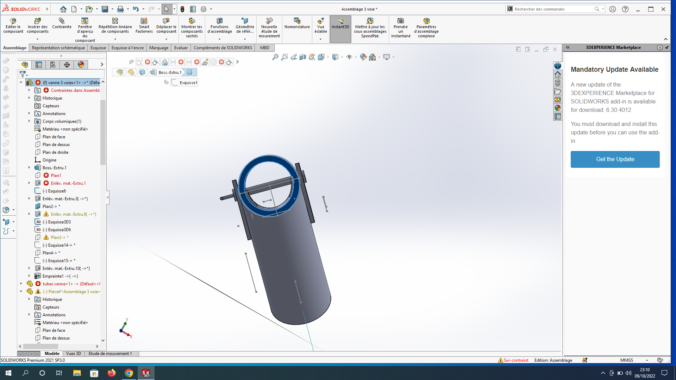676x380 pixels.
Task: Open Géométrie de référence tool
Action: [x=245, y=26]
